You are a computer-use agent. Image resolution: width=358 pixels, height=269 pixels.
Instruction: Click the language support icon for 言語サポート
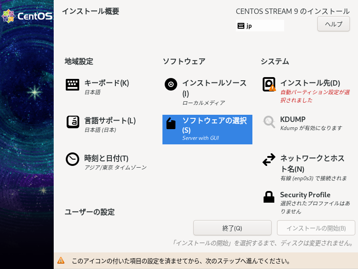73,122
